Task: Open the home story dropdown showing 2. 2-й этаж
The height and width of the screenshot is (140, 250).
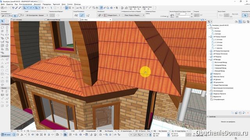Action: pos(164,16)
